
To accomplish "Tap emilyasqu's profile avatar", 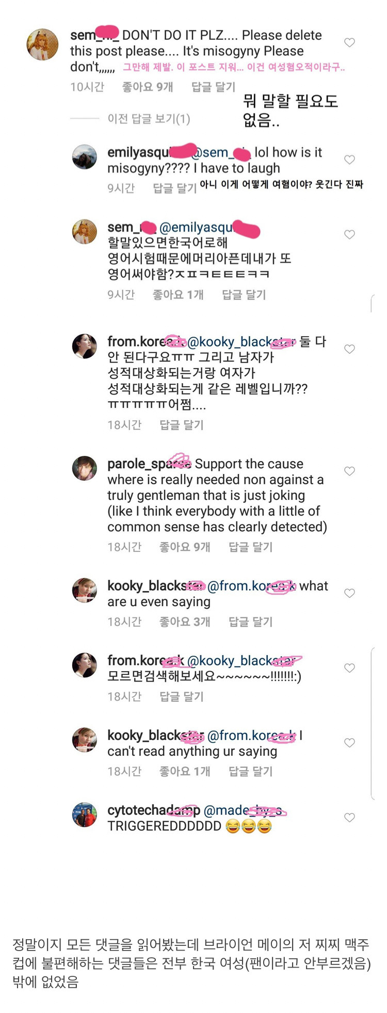I will 85,157.
